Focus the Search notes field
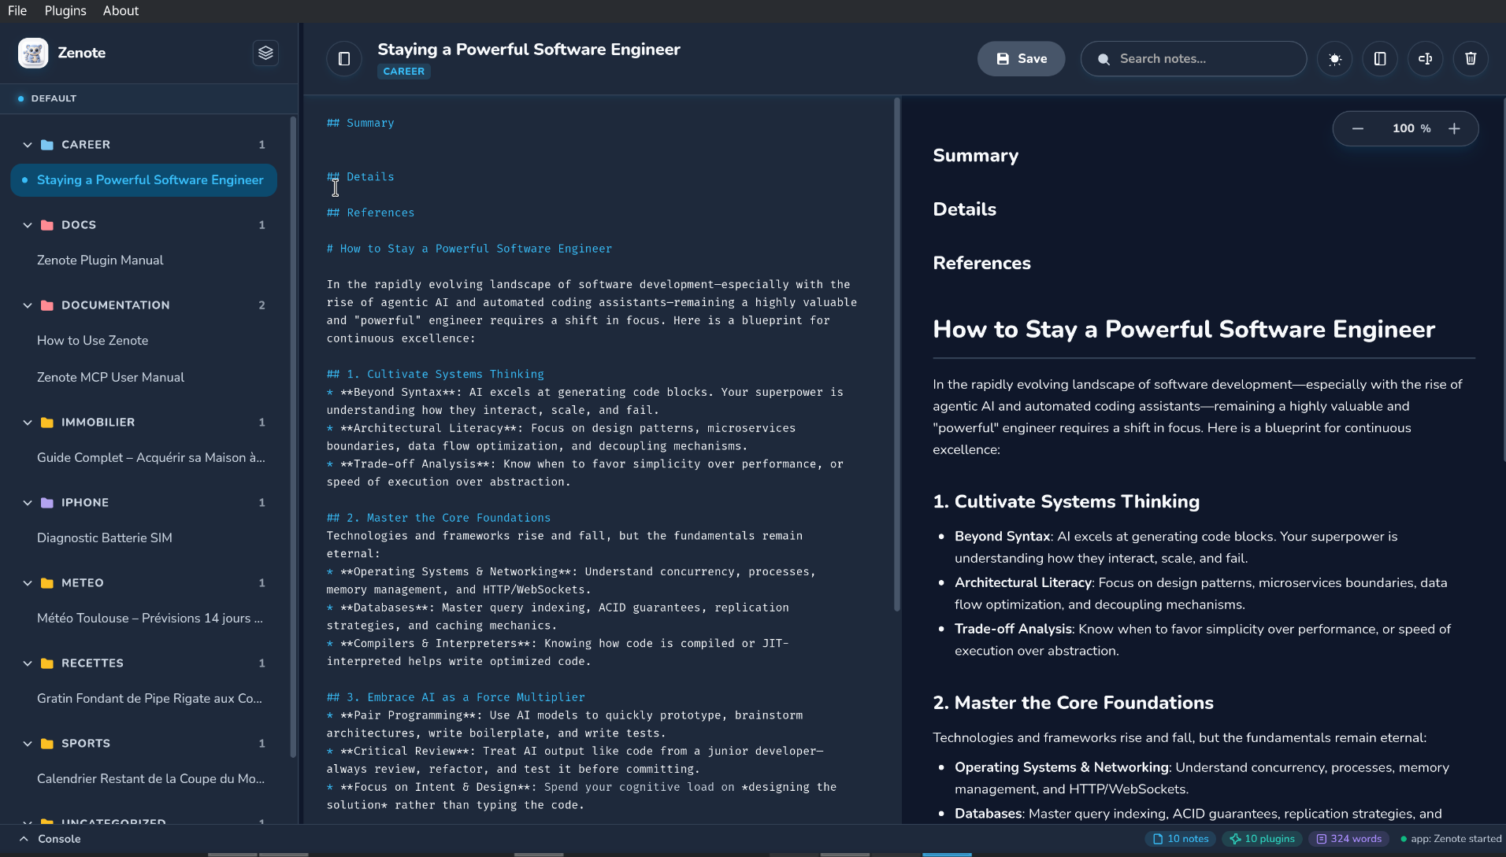Image resolution: width=1506 pixels, height=857 pixels. click(x=1193, y=59)
